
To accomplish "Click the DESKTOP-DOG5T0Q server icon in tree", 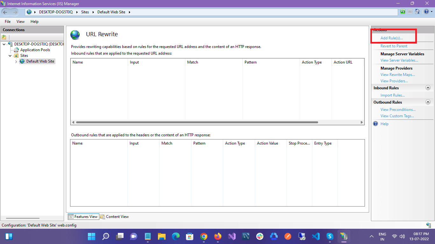I will click(x=11, y=44).
